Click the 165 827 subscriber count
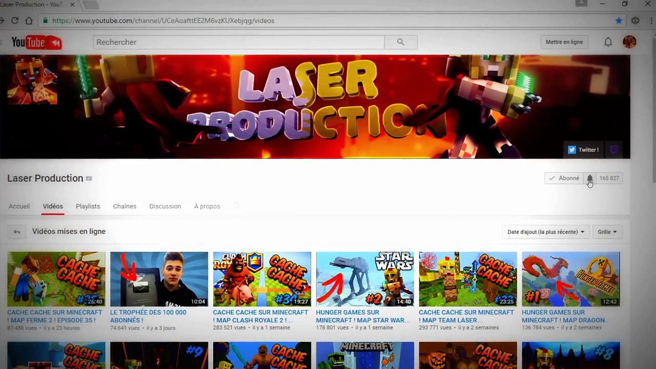 click(x=609, y=178)
